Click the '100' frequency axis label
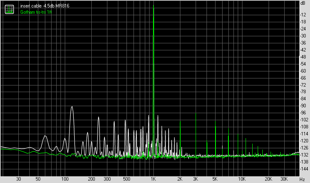This screenshot has height=183, width=310. tap(65, 179)
